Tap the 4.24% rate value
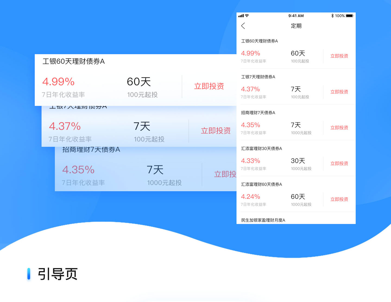 pos(251,197)
